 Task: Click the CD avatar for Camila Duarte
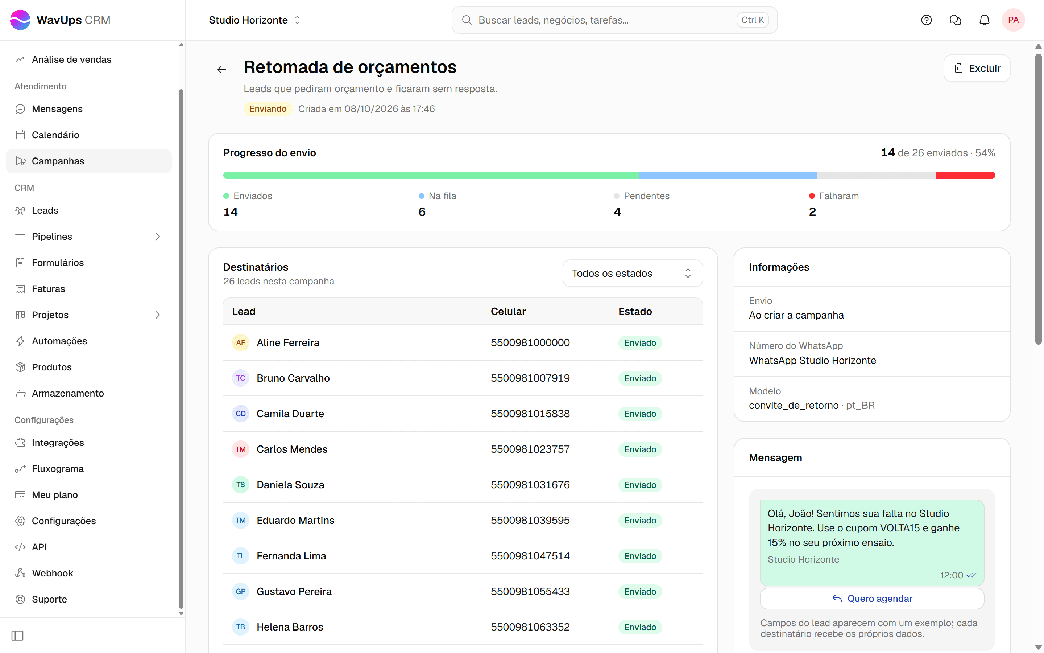tap(241, 414)
